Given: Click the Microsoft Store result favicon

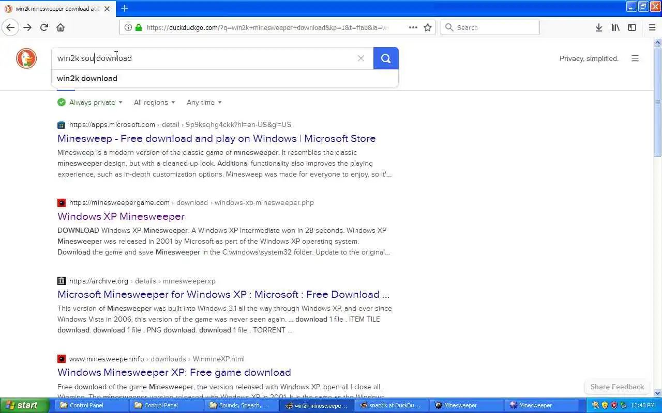Looking at the screenshot, I should (x=62, y=124).
